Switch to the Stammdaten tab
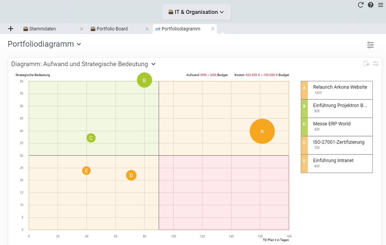The width and height of the screenshot is (386, 245). (43, 29)
